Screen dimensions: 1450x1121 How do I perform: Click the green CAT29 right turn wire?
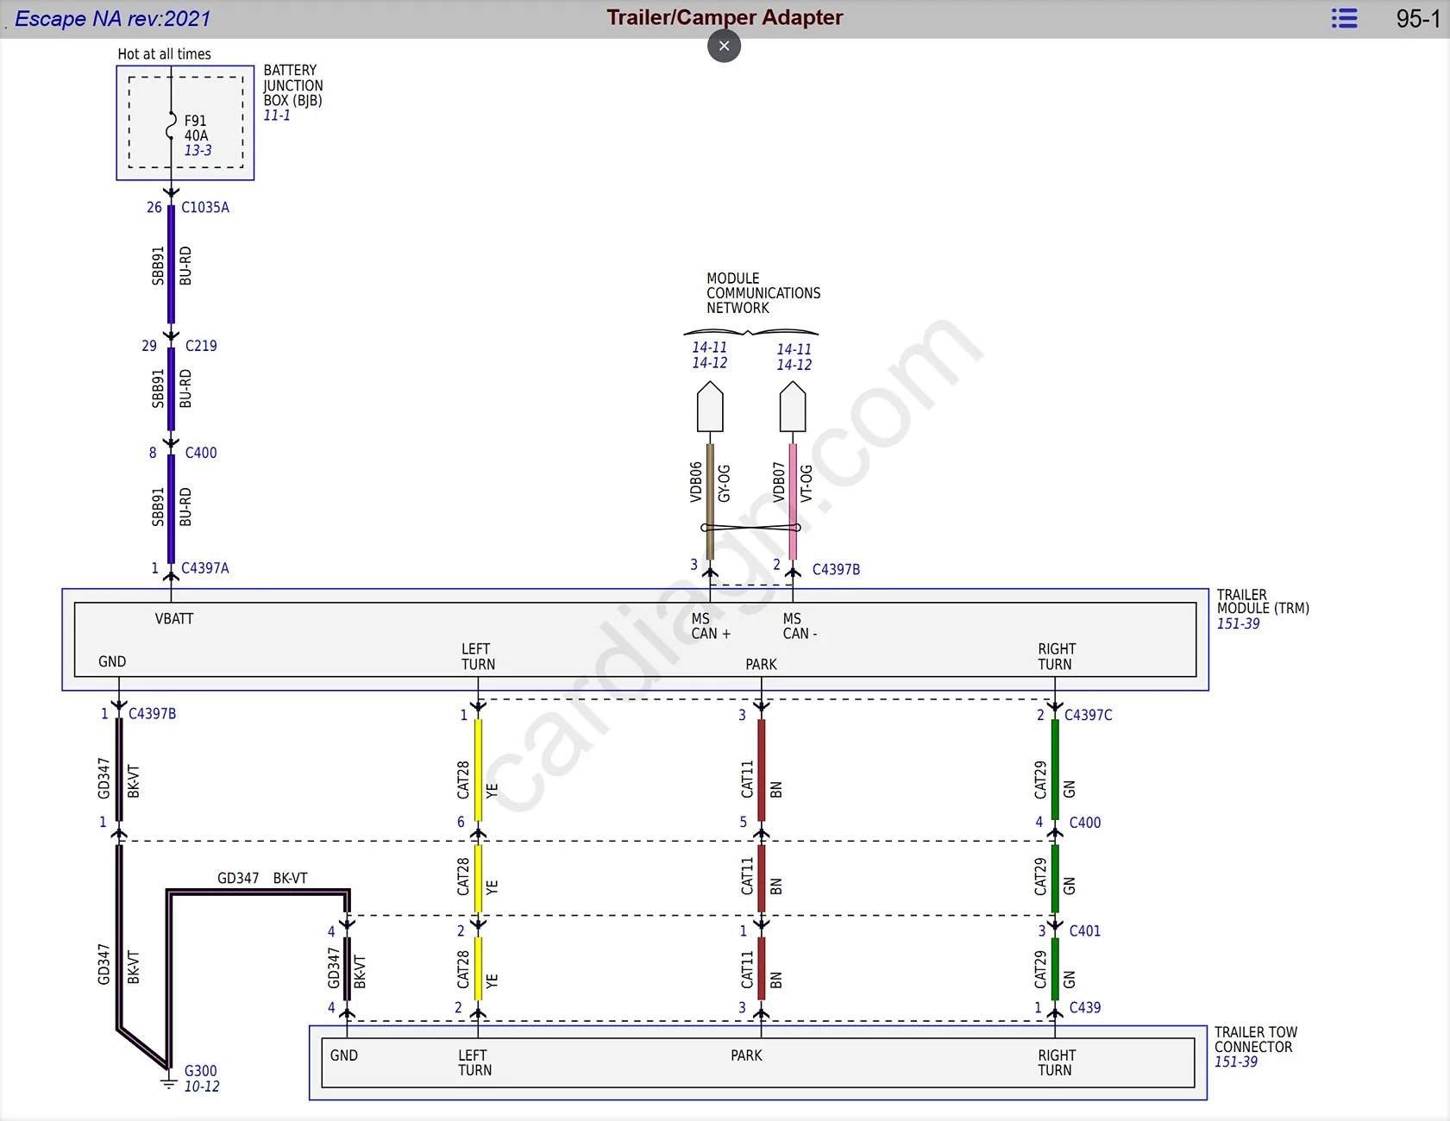pyautogui.click(x=1055, y=768)
